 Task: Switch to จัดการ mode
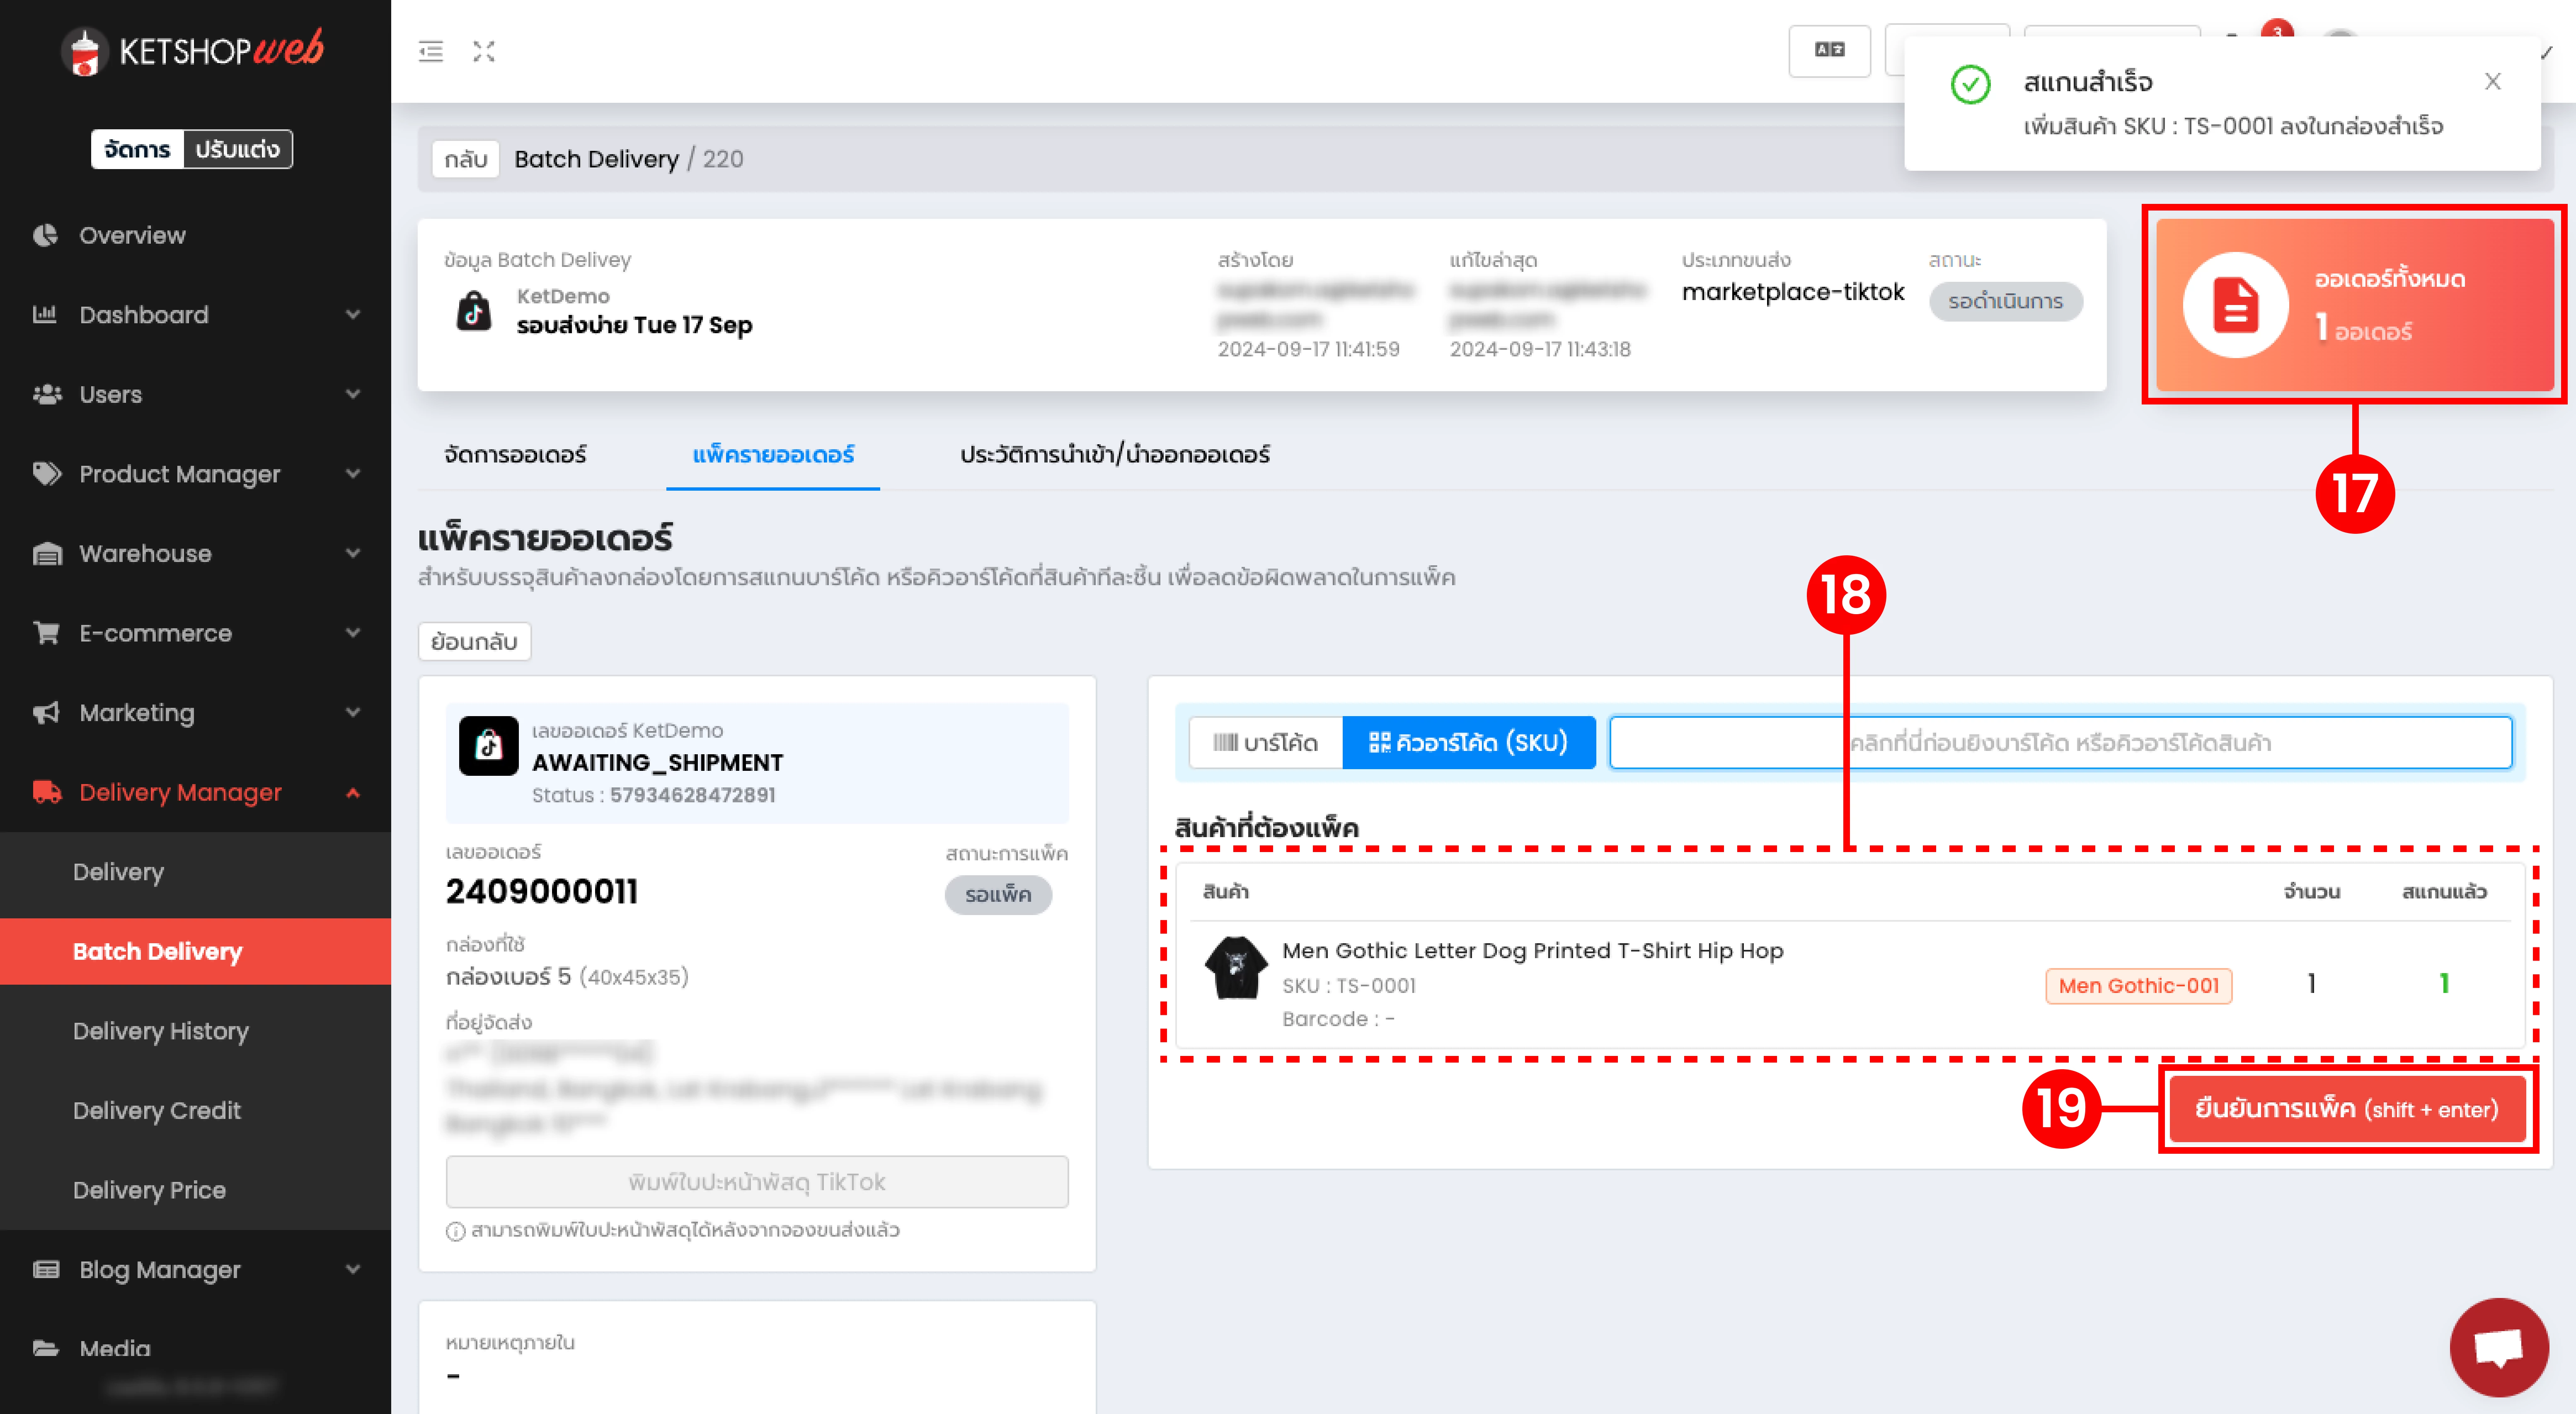137,149
